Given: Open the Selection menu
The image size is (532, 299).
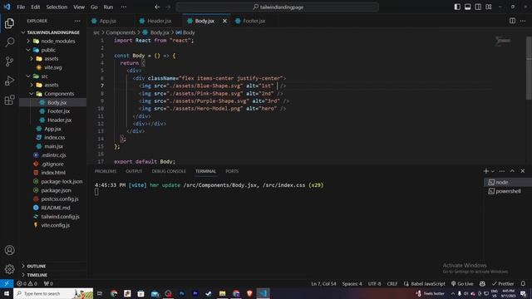Looking at the screenshot, I should 57,7.
